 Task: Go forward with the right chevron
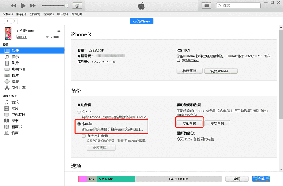pos(15,21)
